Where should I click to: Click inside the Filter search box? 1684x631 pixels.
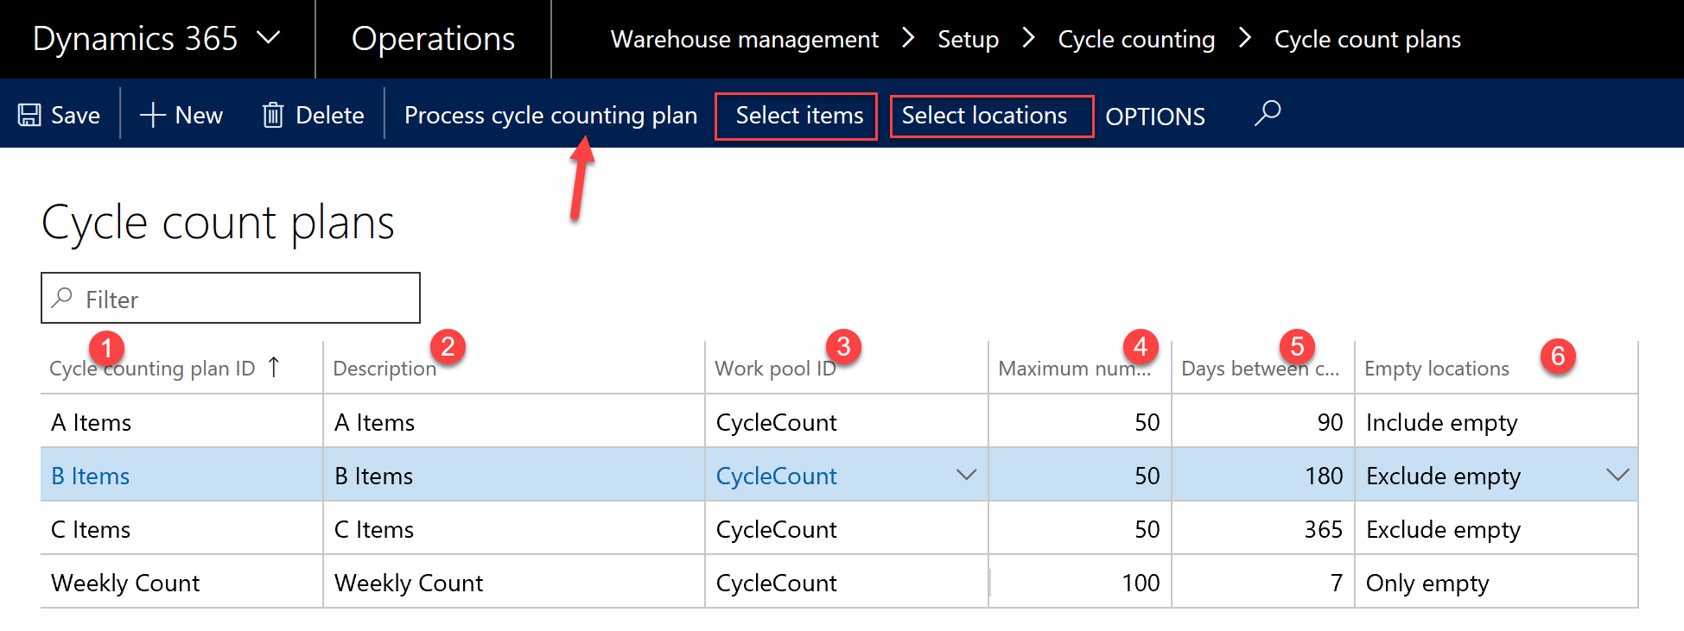242,300
